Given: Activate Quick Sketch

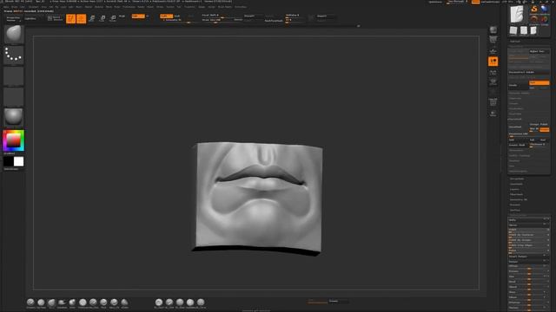Looking at the screenshot, I should [55, 18].
